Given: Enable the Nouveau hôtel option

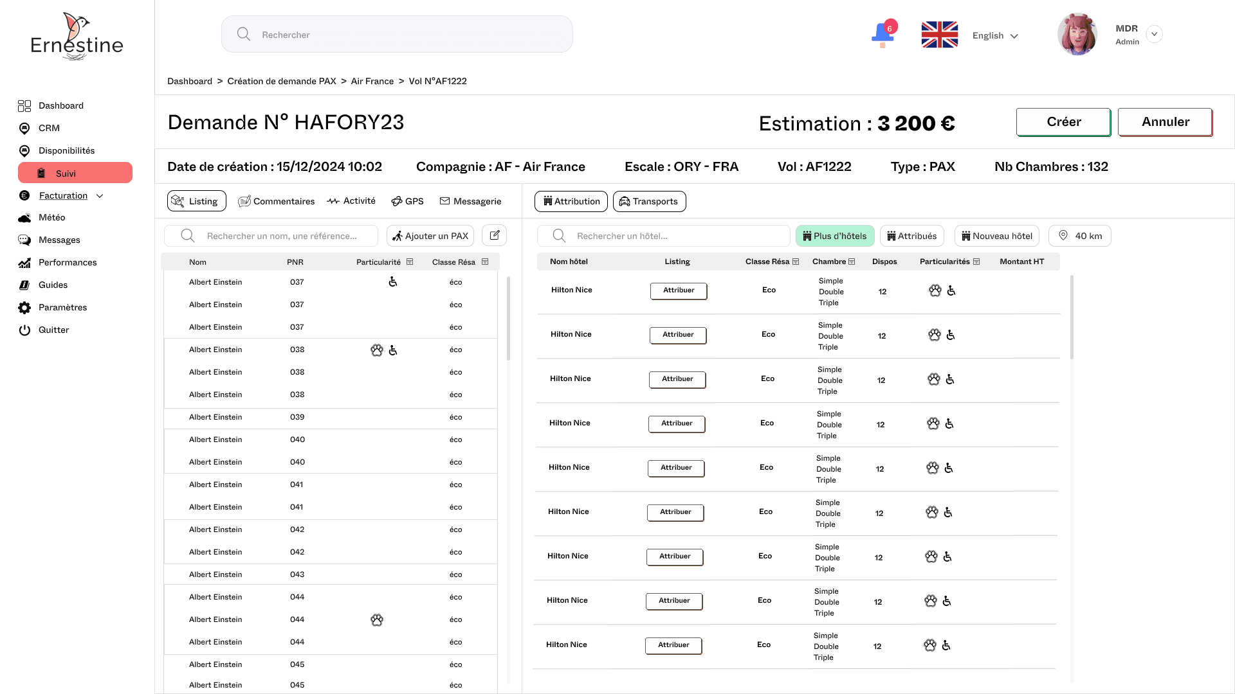Looking at the screenshot, I should pyautogui.click(x=996, y=235).
